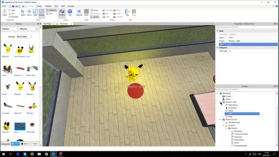Click Copy in the Clipboard group
Viewport: 279px width, 157px height.
pyautogui.click(x=12, y=10)
